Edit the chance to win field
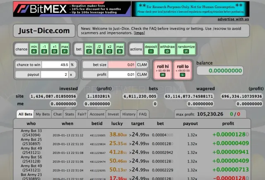This screenshot has width=265, height=180. click(55, 65)
